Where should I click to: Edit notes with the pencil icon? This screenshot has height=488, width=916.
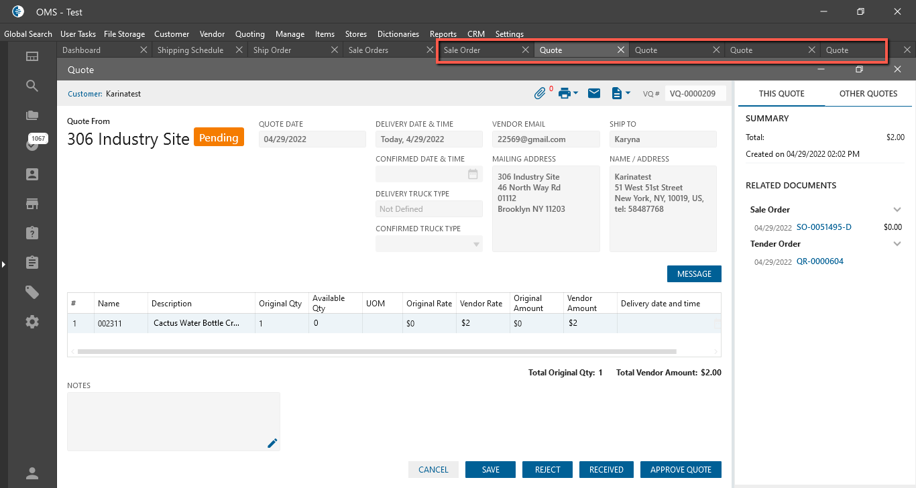coord(272,442)
